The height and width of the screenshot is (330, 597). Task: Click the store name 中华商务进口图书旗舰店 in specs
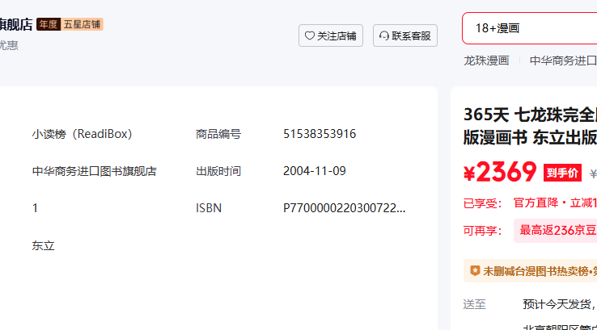point(94,171)
